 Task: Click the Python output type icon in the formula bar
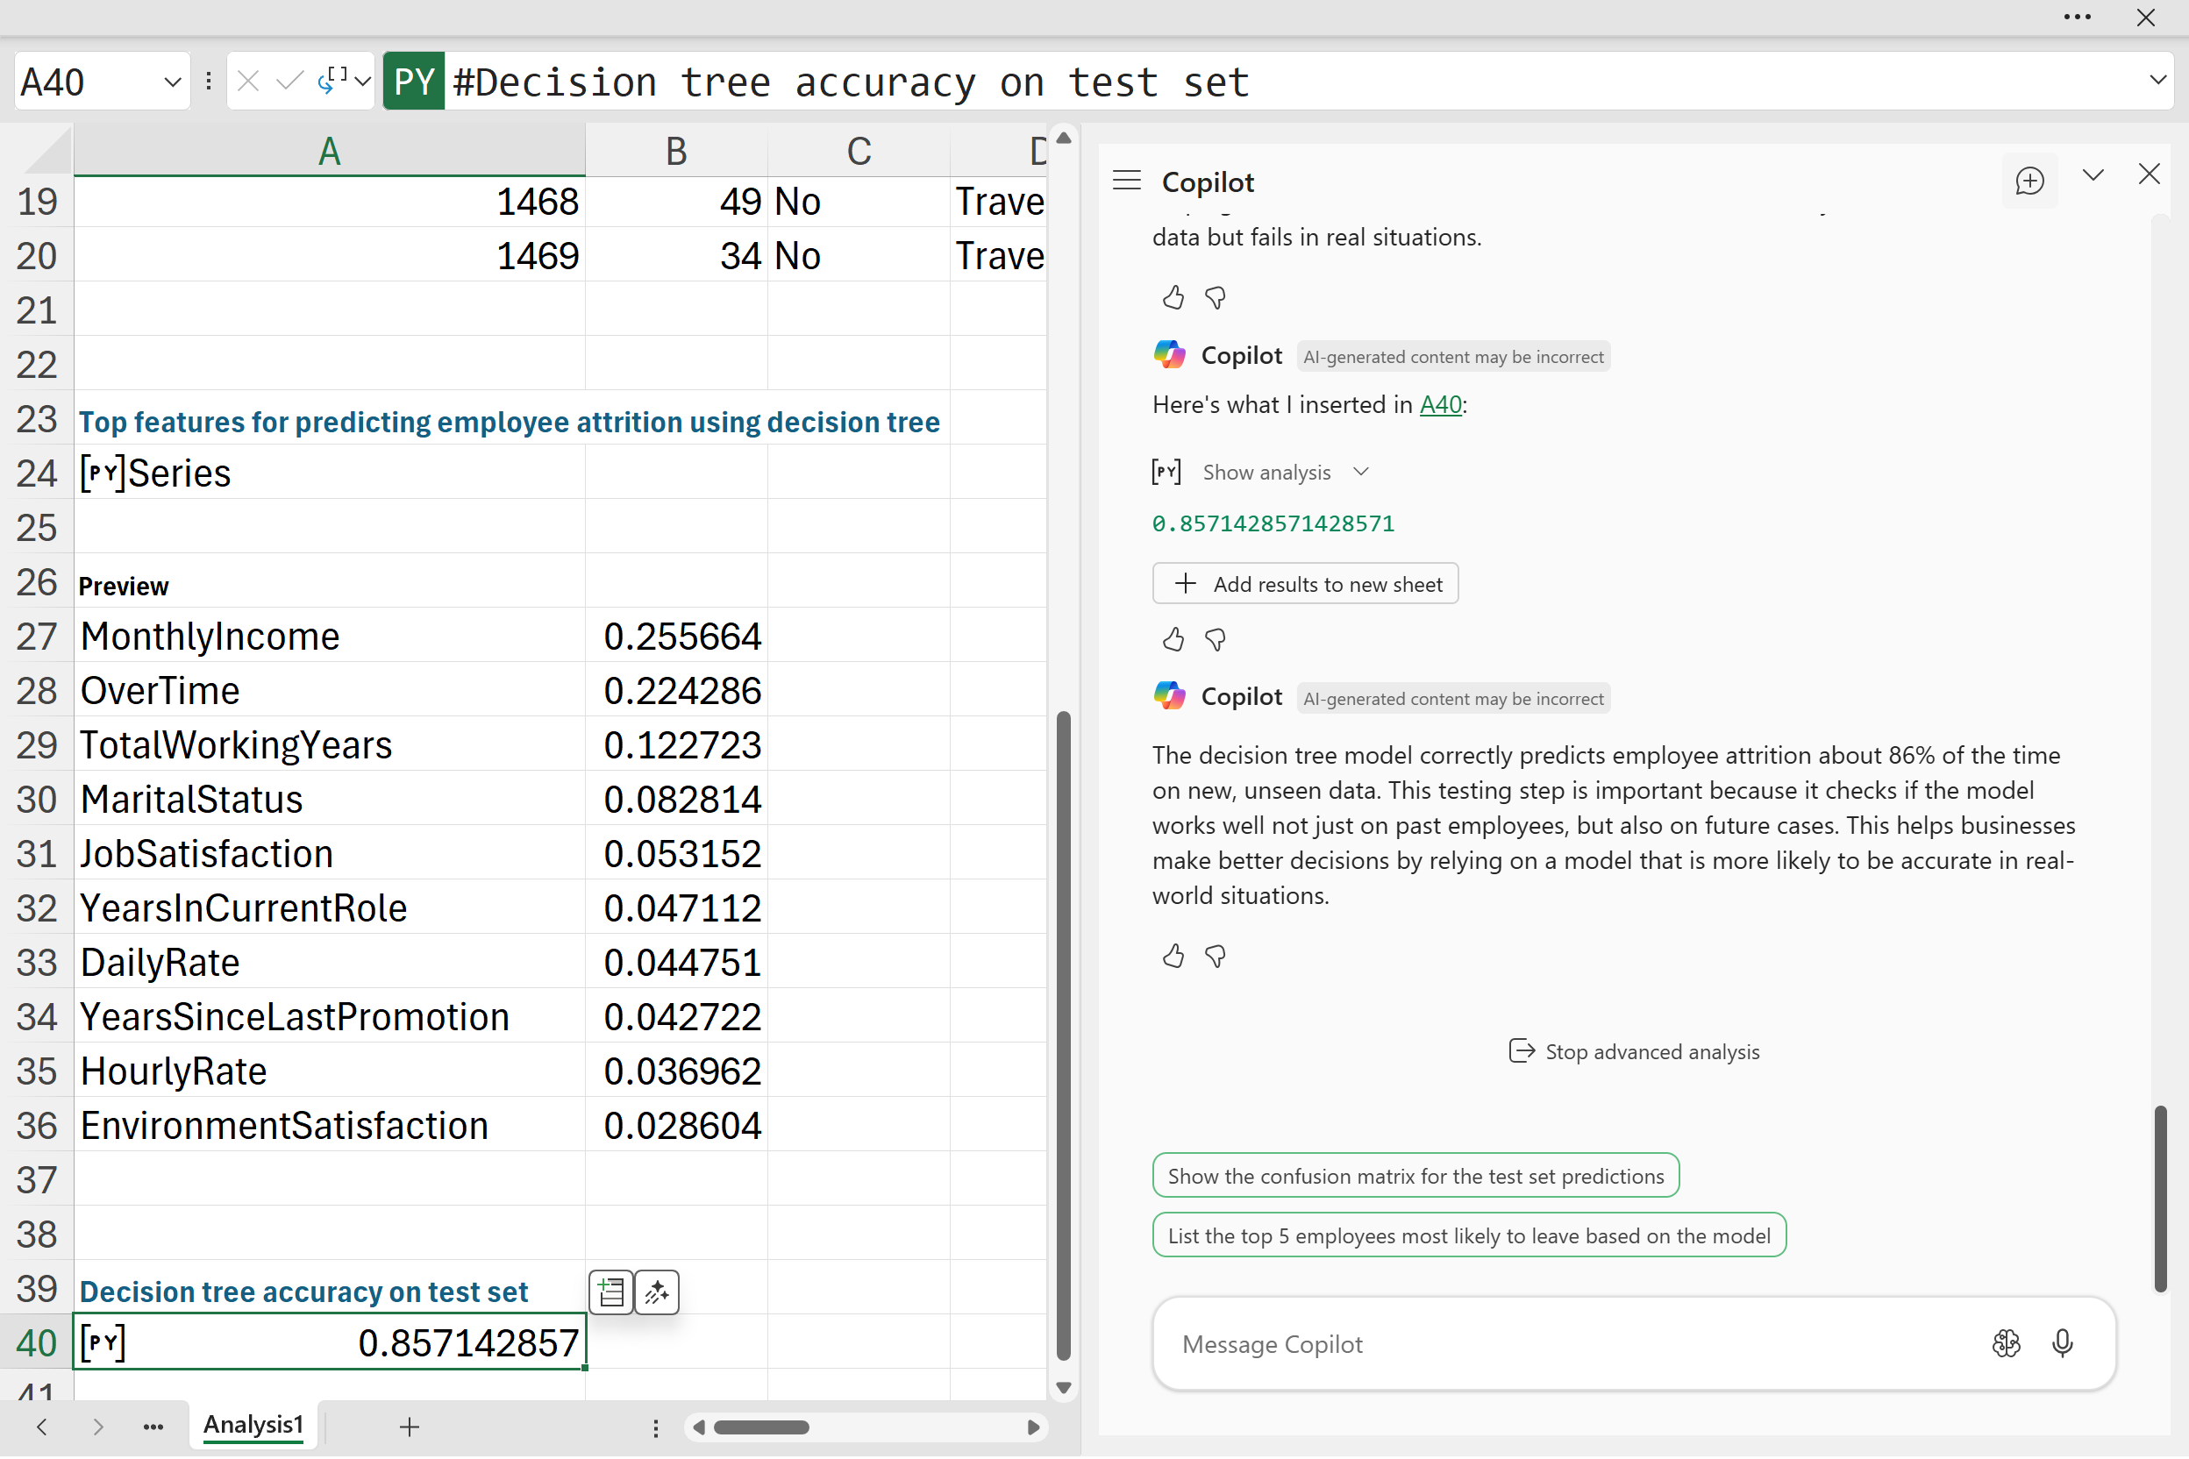(333, 81)
